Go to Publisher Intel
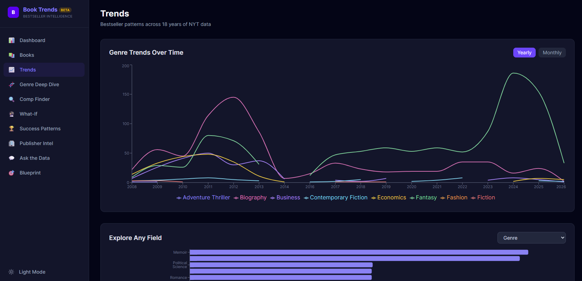This screenshot has width=582, height=281. pos(44,143)
